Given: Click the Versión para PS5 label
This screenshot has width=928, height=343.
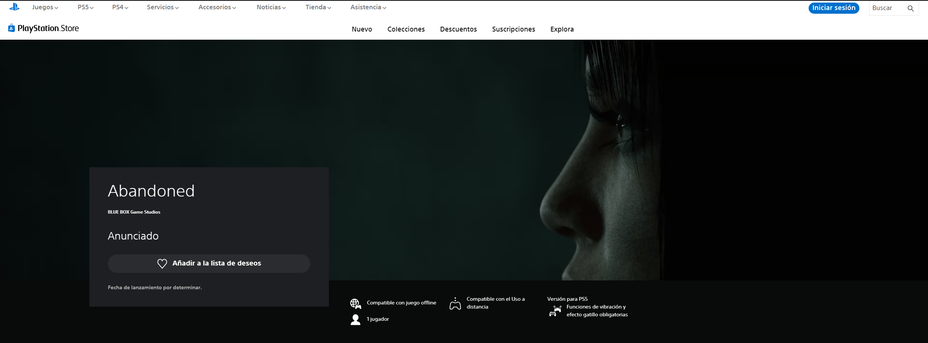Looking at the screenshot, I should point(567,299).
